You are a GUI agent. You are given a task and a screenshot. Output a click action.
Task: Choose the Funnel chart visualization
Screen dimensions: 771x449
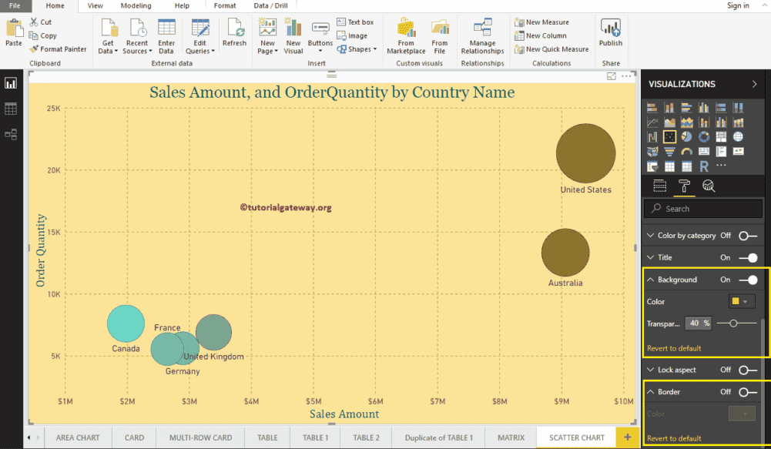coord(670,152)
